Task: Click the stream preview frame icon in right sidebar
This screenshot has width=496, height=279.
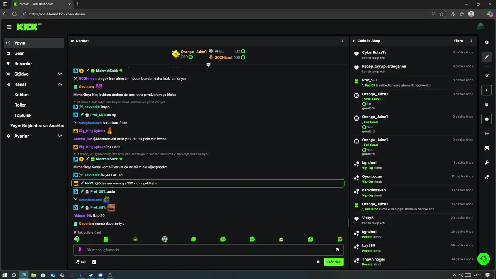Action: (487, 76)
